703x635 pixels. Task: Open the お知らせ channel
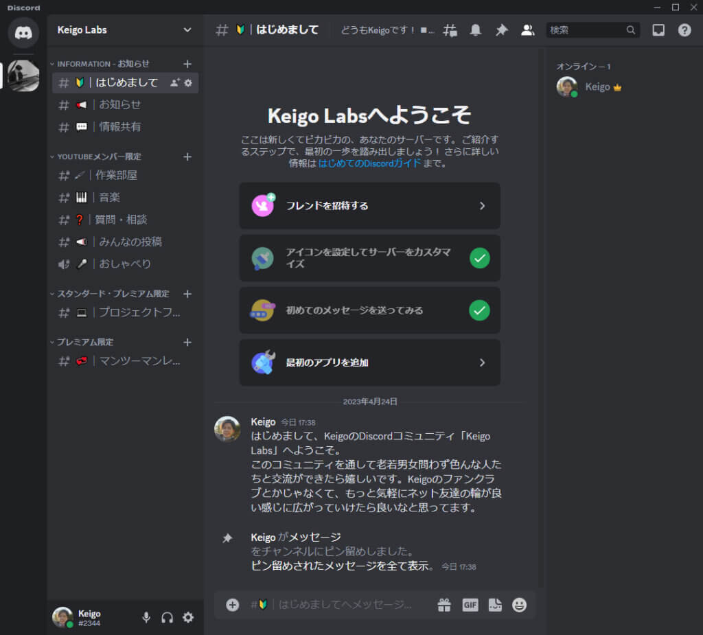[x=125, y=104]
